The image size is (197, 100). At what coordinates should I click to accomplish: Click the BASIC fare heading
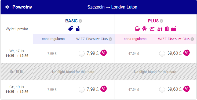71,21
